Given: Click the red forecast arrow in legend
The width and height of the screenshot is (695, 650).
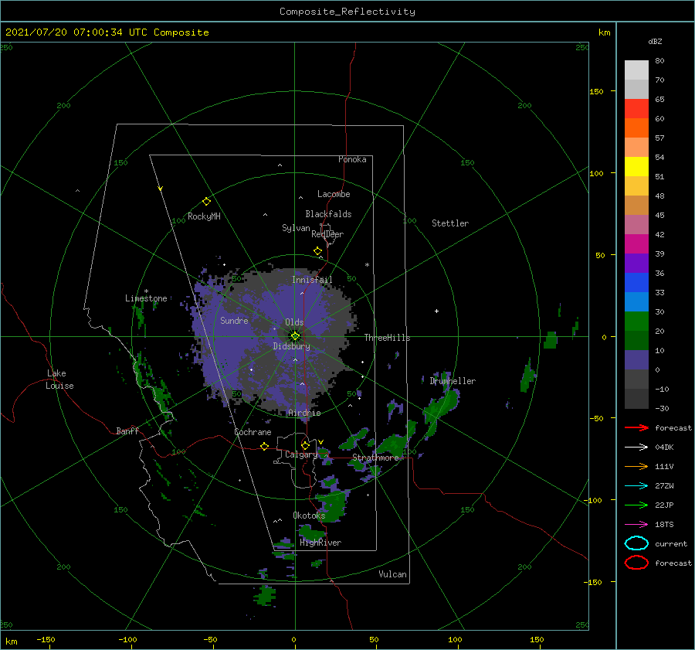Looking at the screenshot, I should click(636, 427).
